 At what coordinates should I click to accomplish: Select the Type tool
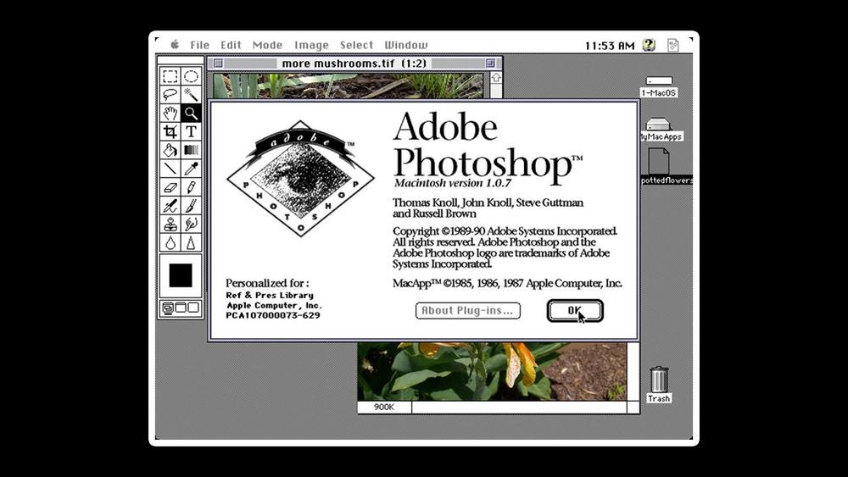(x=191, y=131)
